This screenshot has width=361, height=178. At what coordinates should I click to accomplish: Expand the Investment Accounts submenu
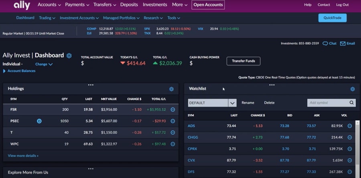79,18
